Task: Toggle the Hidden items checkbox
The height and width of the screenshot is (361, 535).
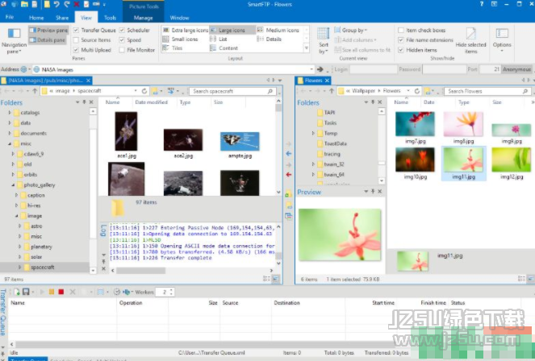Action: [401, 50]
